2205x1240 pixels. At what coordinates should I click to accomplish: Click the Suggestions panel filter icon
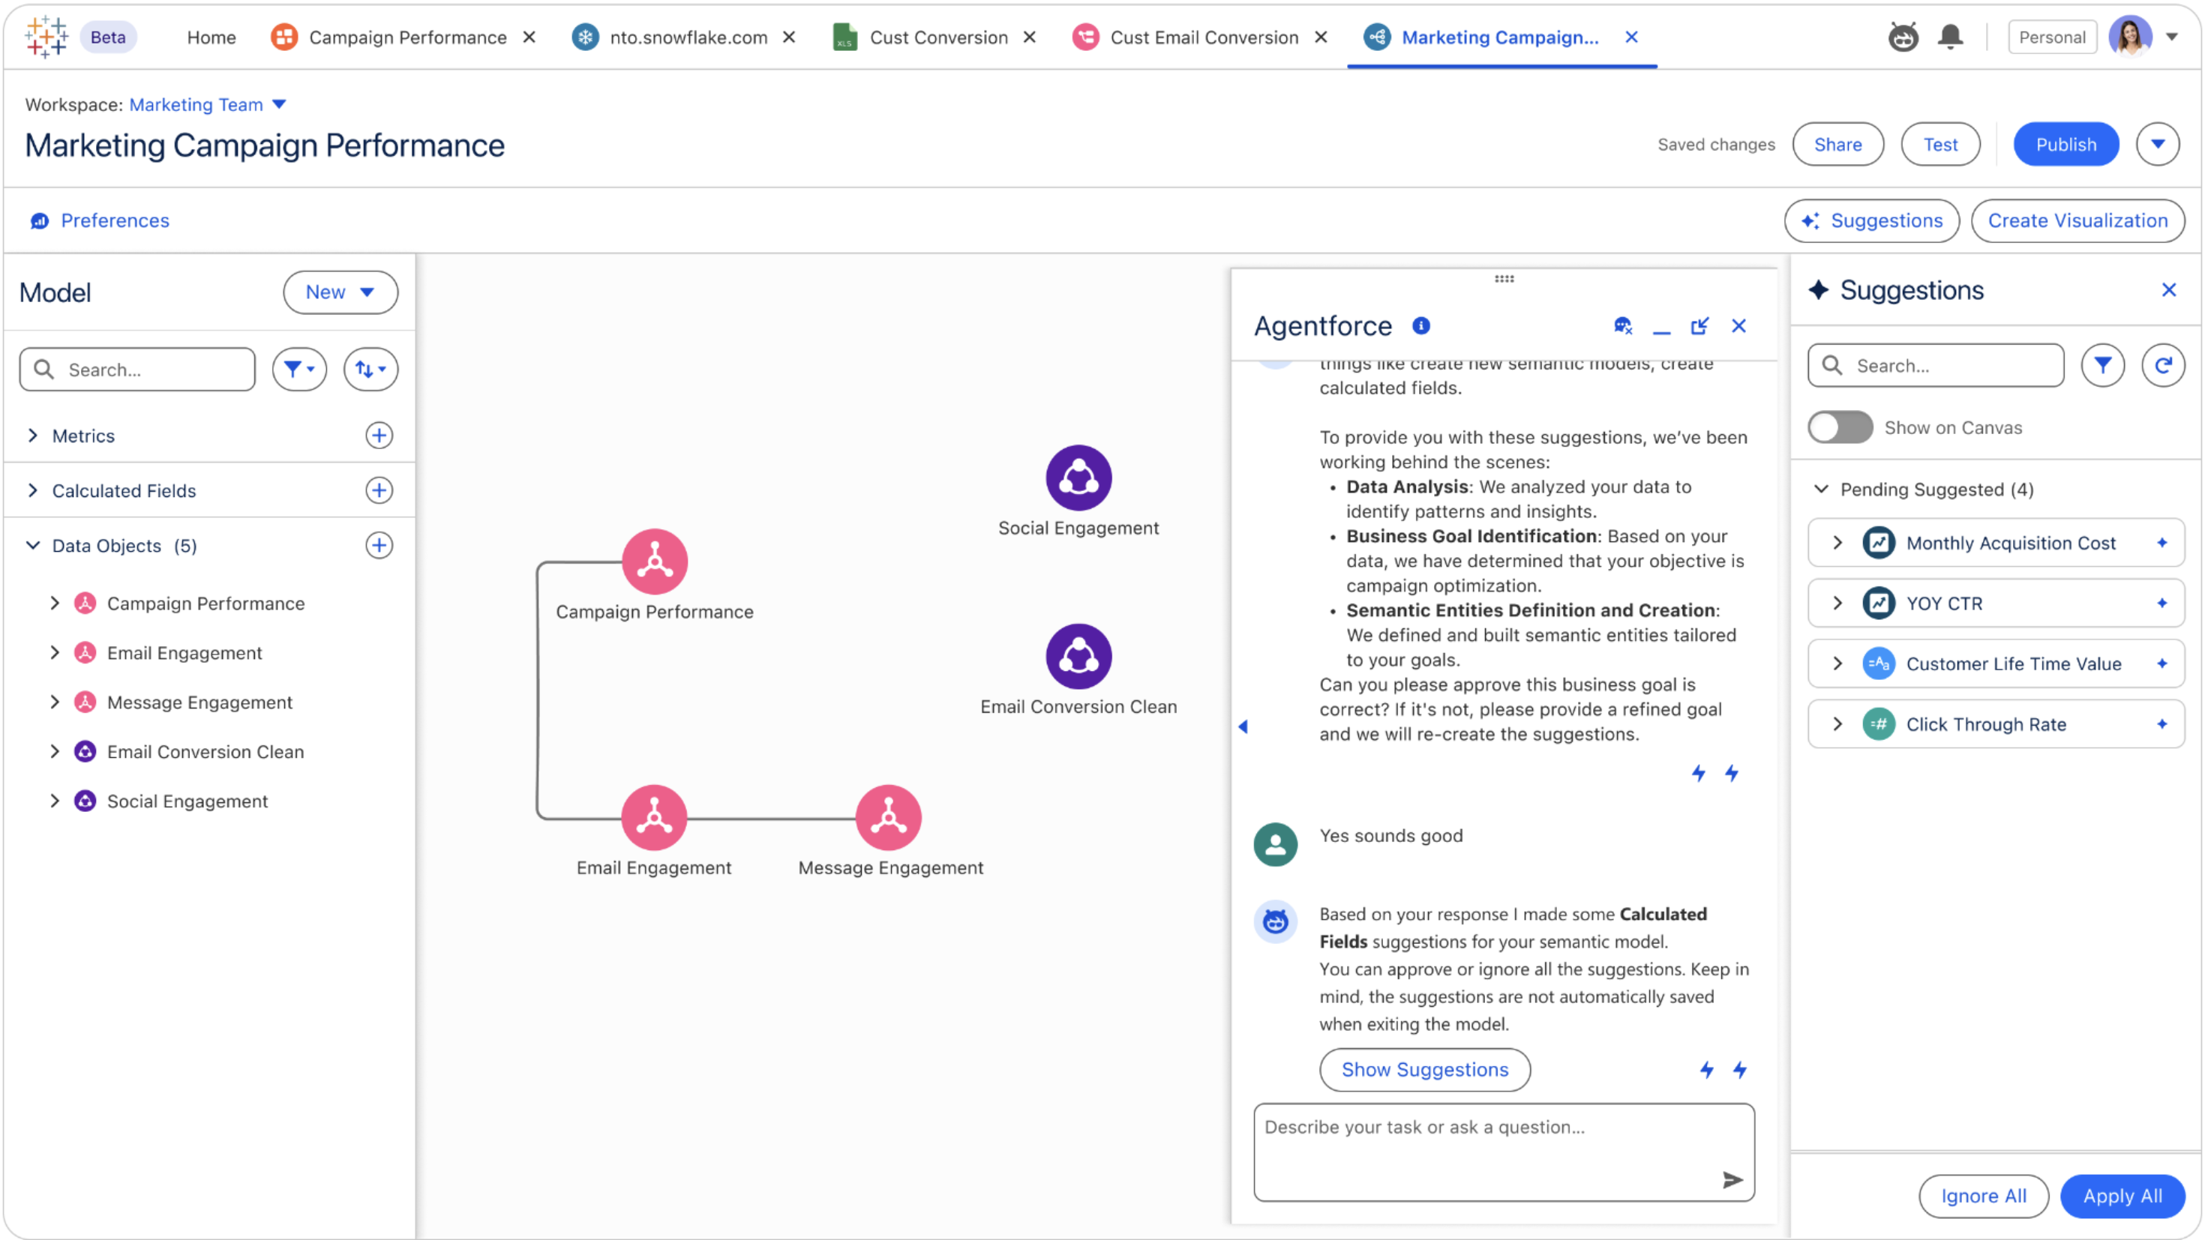2102,365
